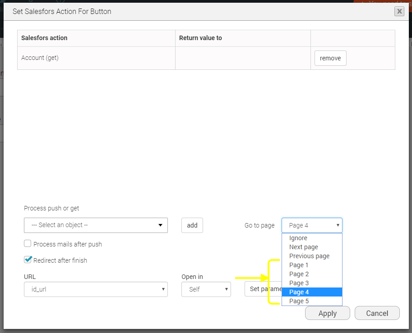Click the add button next to object selector
The height and width of the screenshot is (333, 412).
(192, 225)
